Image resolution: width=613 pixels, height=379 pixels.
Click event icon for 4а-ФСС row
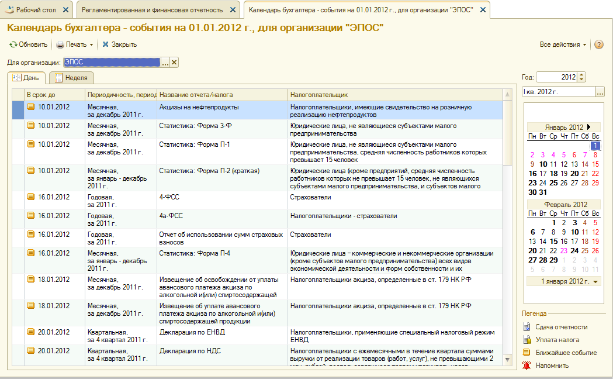pos(31,215)
